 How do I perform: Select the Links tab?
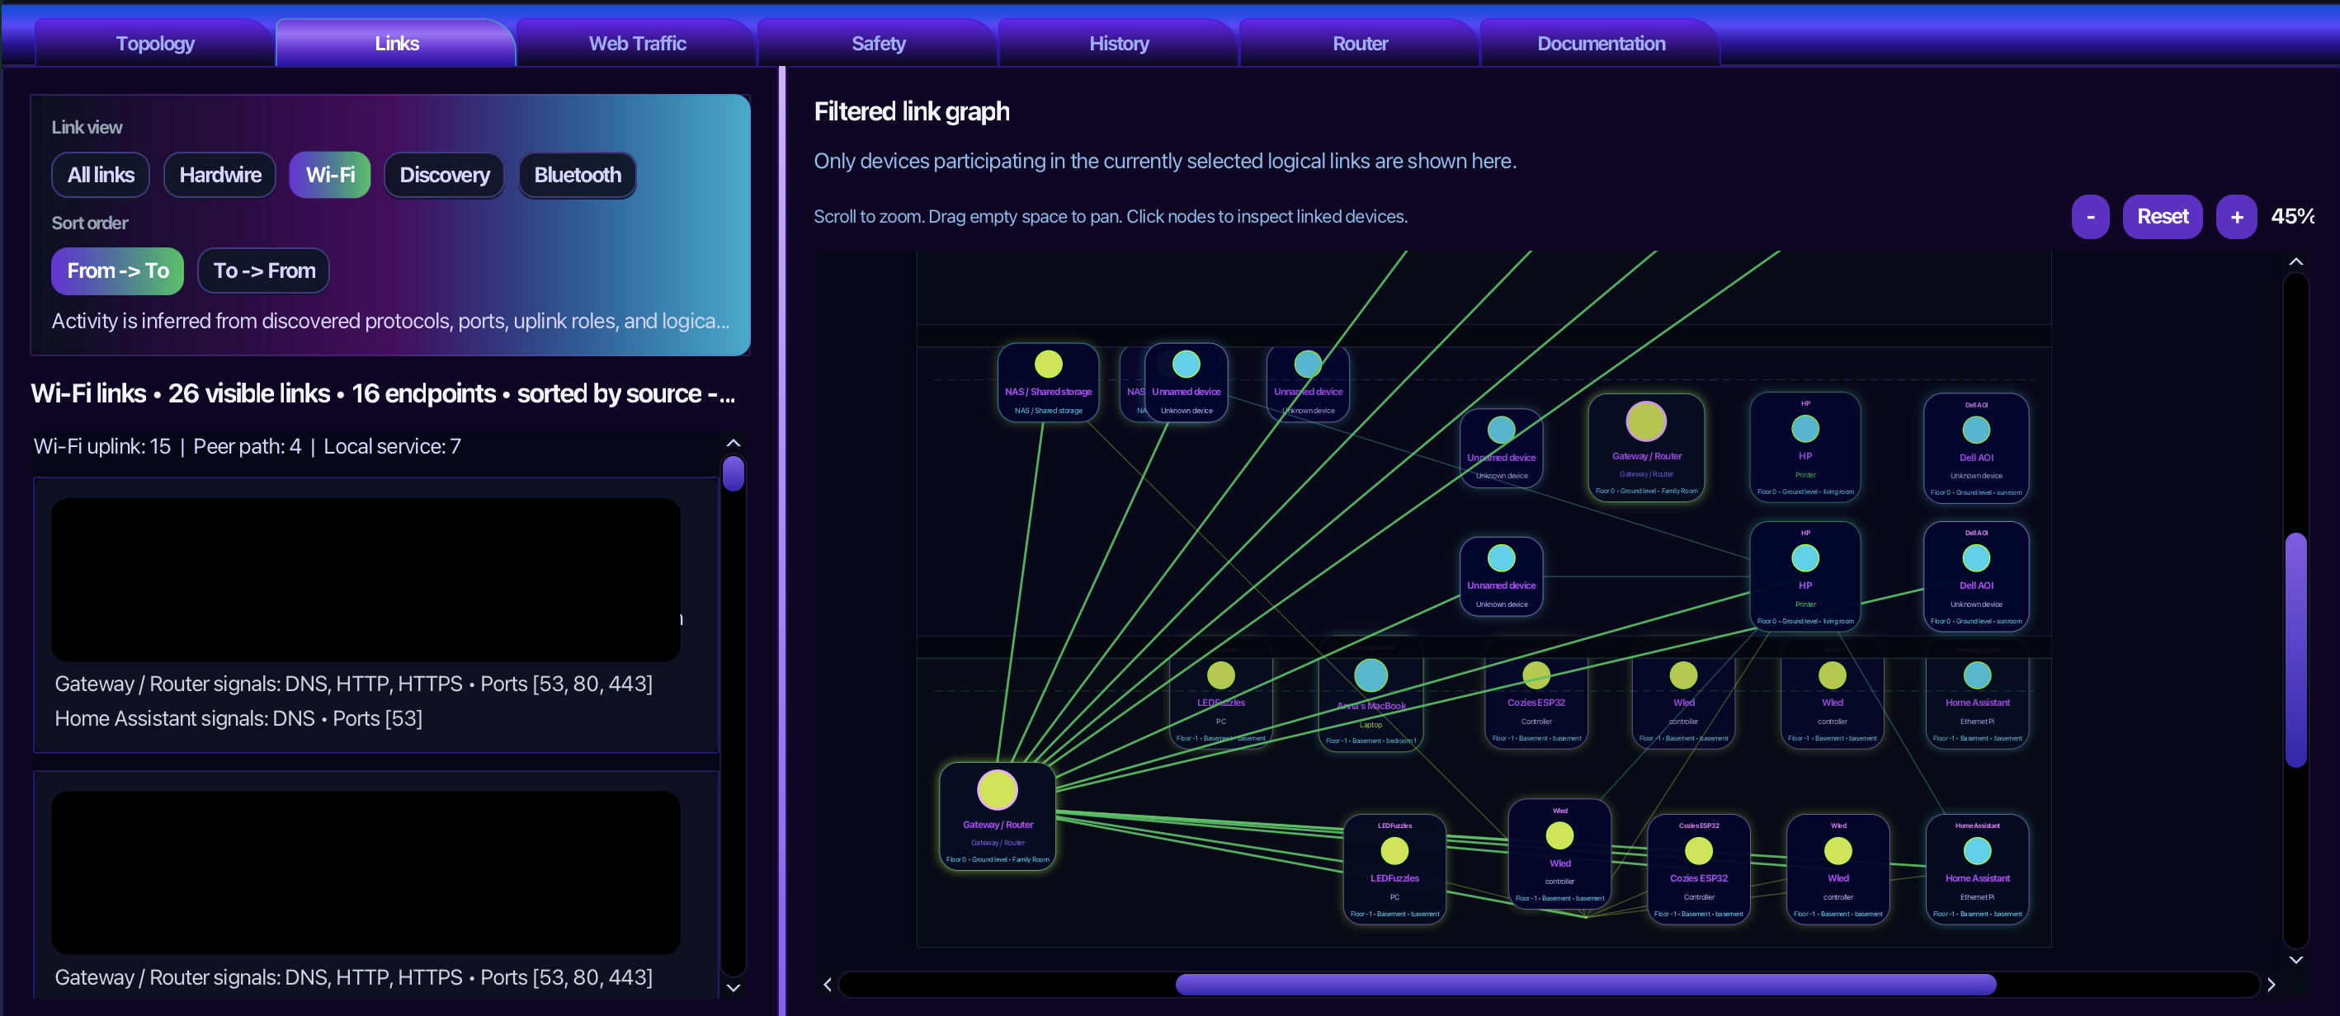click(396, 43)
